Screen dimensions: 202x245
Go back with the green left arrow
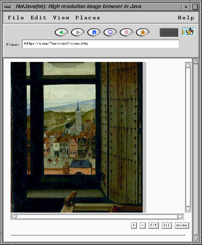coord(61,32)
